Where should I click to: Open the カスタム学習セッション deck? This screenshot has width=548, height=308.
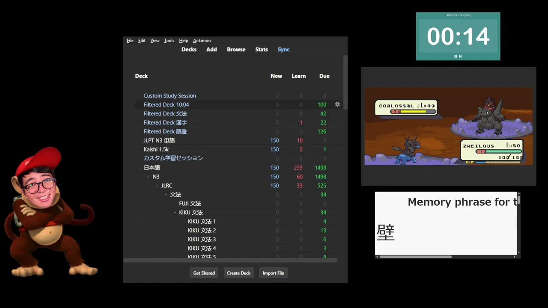(x=173, y=158)
